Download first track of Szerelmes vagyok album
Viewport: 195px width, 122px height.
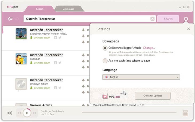83,30
